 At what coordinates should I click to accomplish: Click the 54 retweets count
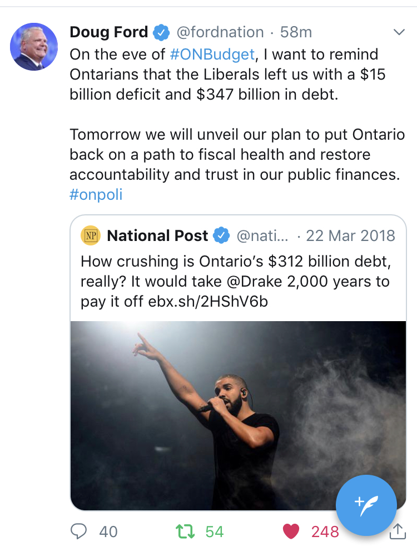pos(214,532)
